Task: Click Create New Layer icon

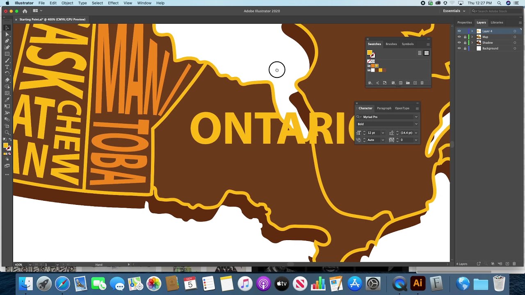Action: pos(507,264)
